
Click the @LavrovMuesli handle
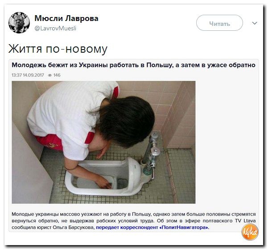[x=55, y=28]
